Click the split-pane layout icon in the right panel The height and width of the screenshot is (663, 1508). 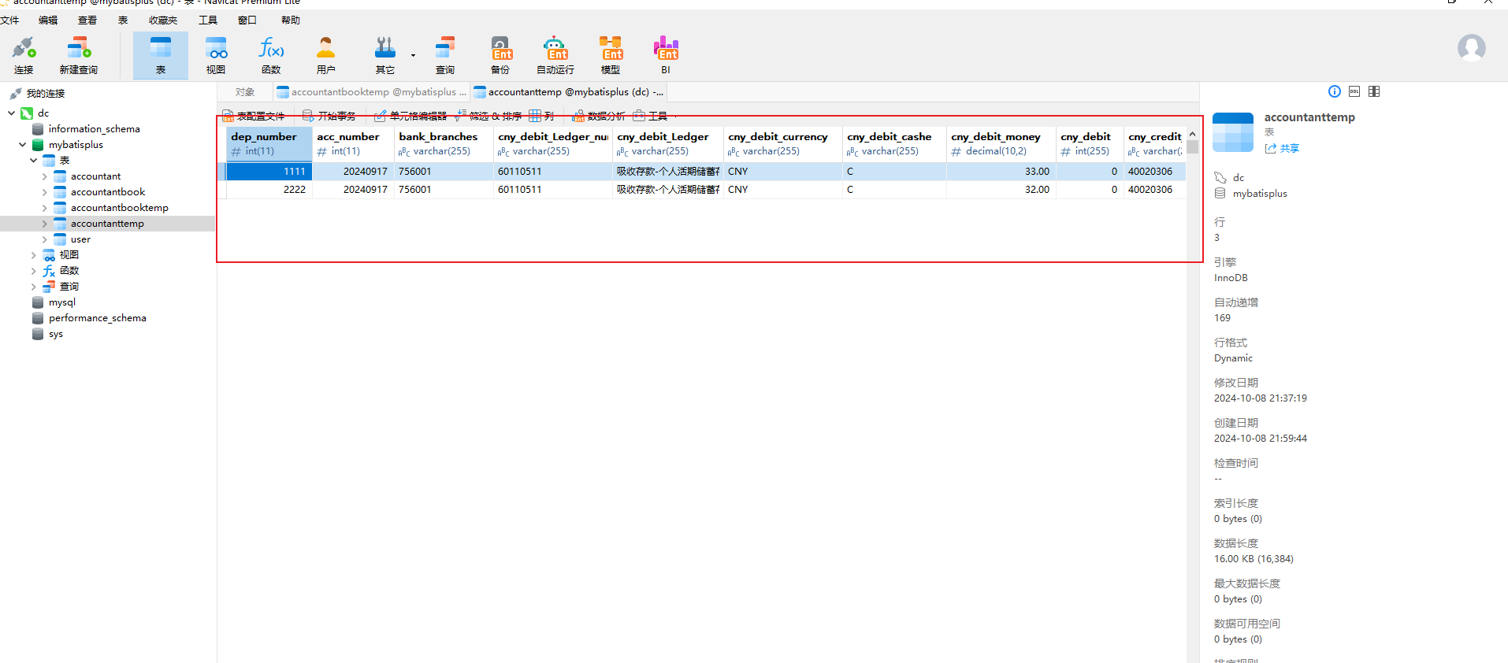[1374, 91]
